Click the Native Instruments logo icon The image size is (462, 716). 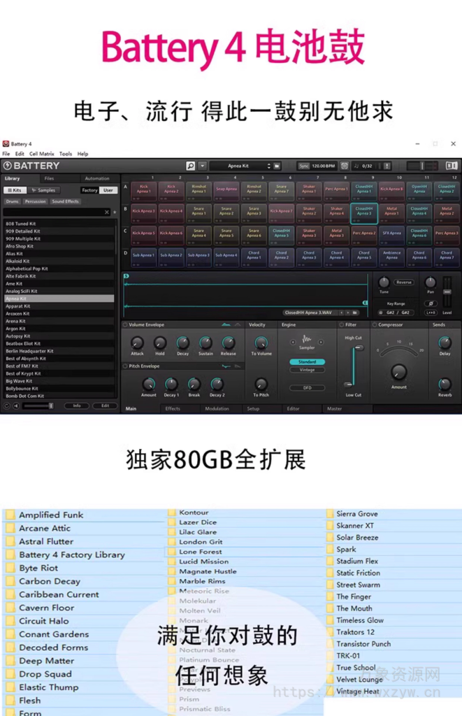[x=452, y=166]
